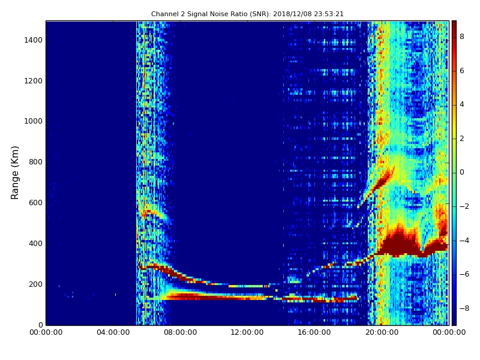Click the 'Range (Km)' y-axis label
Image resolution: width=480 pixels, height=360 pixels.
pyautogui.click(x=14, y=173)
